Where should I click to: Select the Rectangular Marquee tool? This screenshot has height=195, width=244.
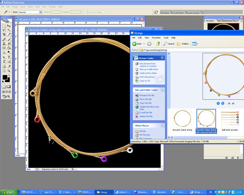coord(4,26)
